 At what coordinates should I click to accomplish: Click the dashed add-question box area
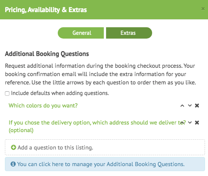pyautogui.click(x=105, y=147)
